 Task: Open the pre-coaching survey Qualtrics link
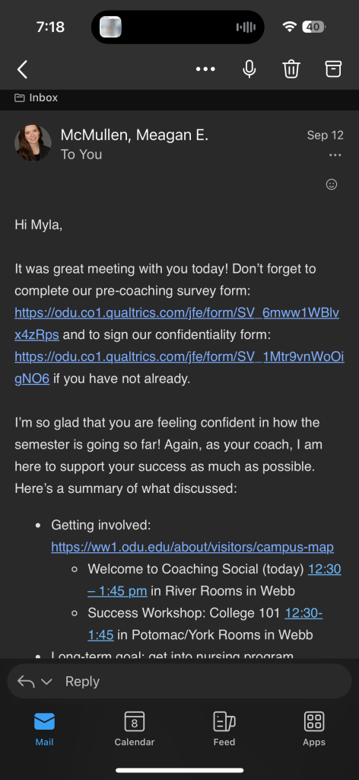click(x=176, y=324)
